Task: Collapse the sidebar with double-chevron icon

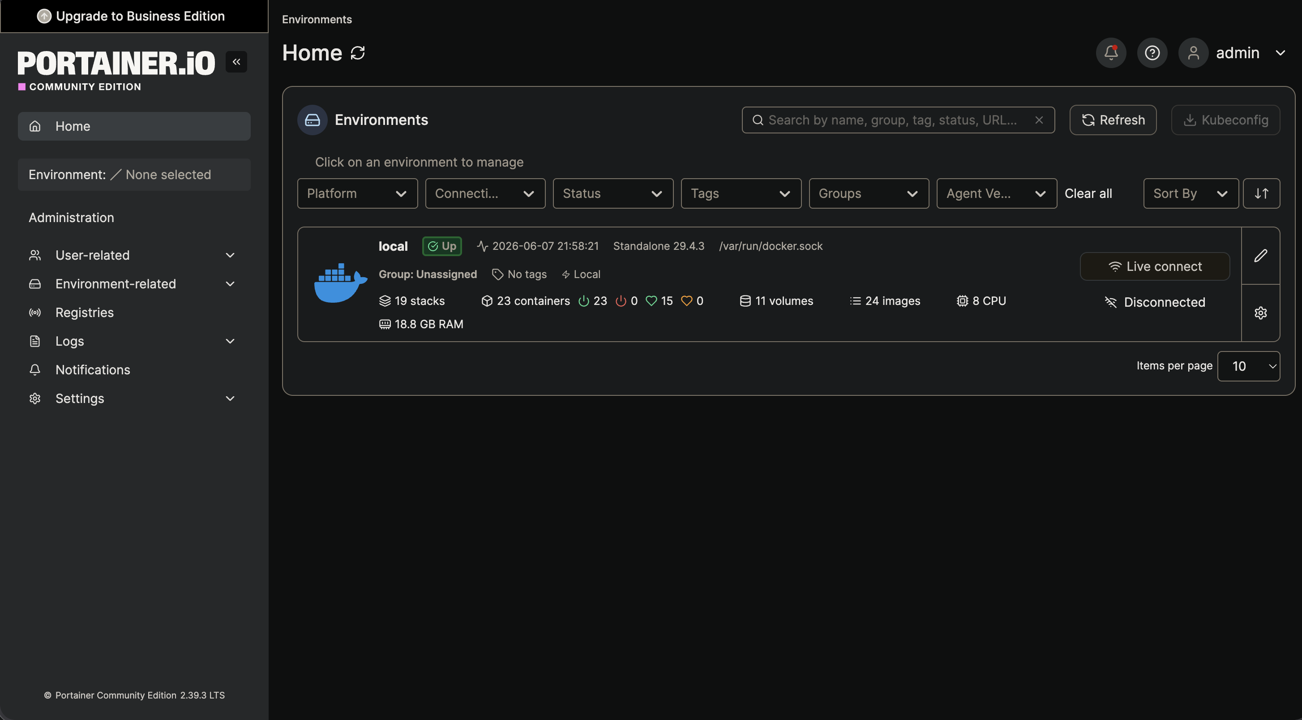Action: [x=236, y=62]
